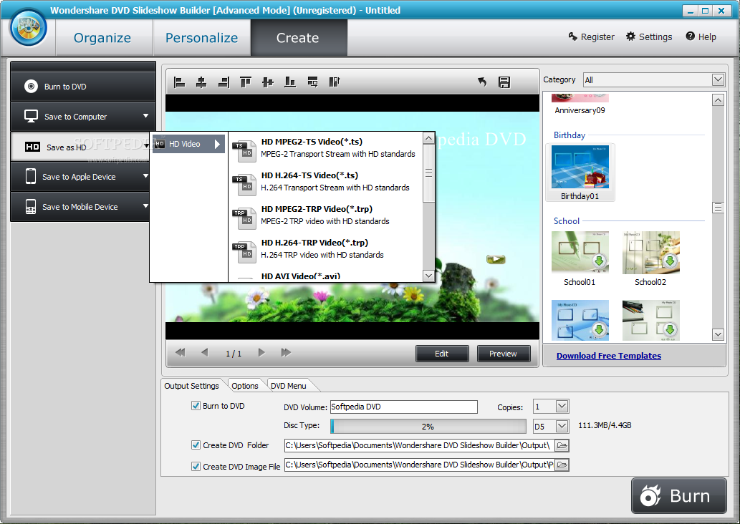
Task: Uncheck the Burn to DVD checkbox
Action: pyautogui.click(x=196, y=406)
